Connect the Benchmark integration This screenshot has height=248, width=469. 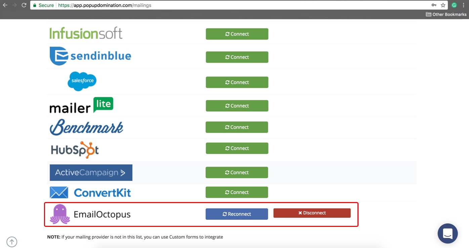point(237,127)
